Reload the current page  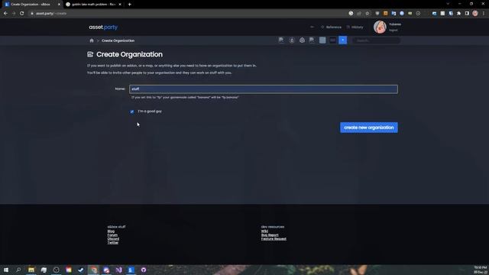click(22, 14)
